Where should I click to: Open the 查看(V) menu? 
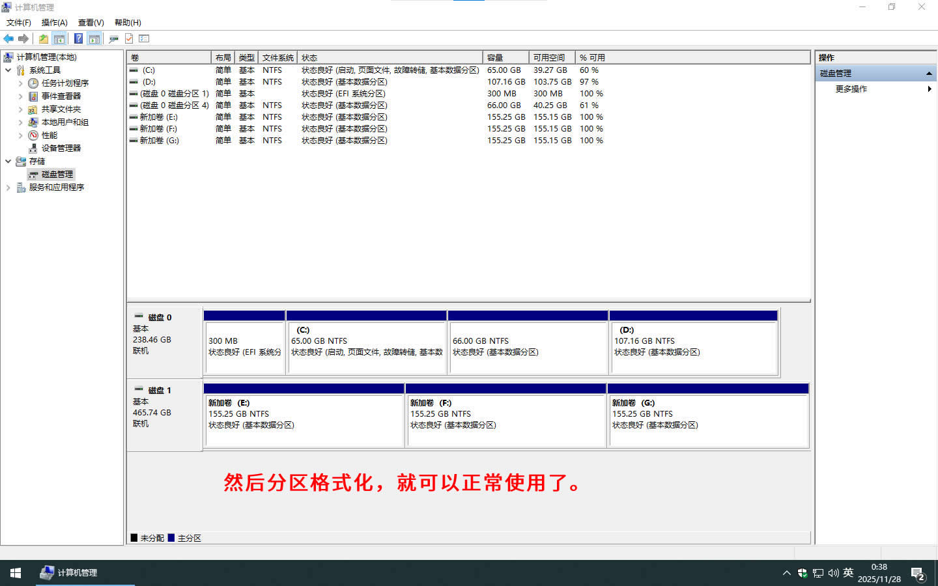click(91, 23)
